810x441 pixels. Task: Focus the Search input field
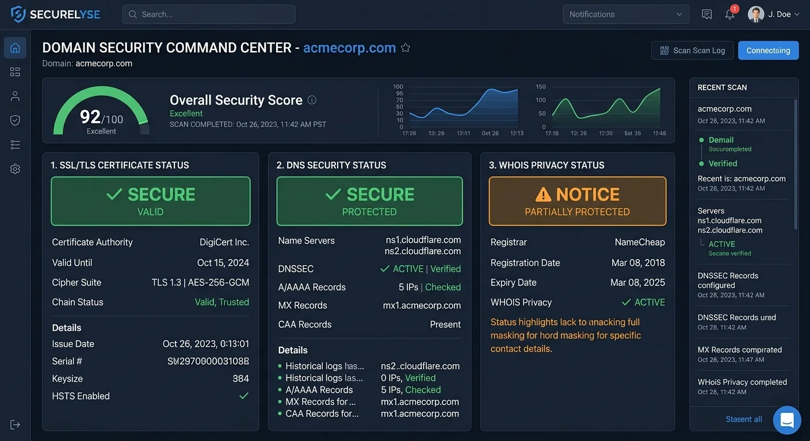click(x=209, y=14)
